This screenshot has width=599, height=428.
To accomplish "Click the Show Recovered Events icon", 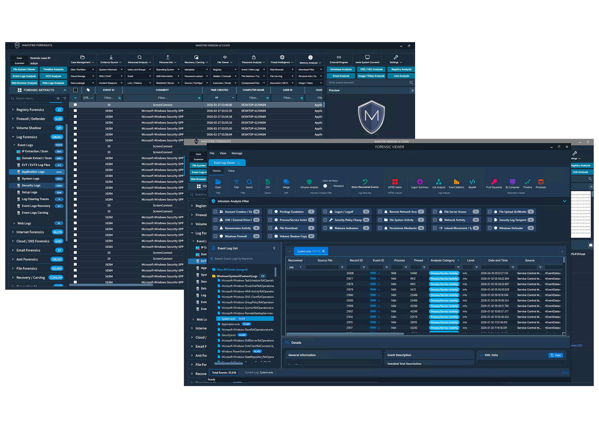I will 365,182.
